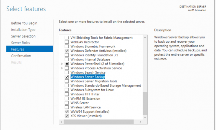Click the srv01.home.lan server name
The image size is (216, 130).
click(x=197, y=10)
